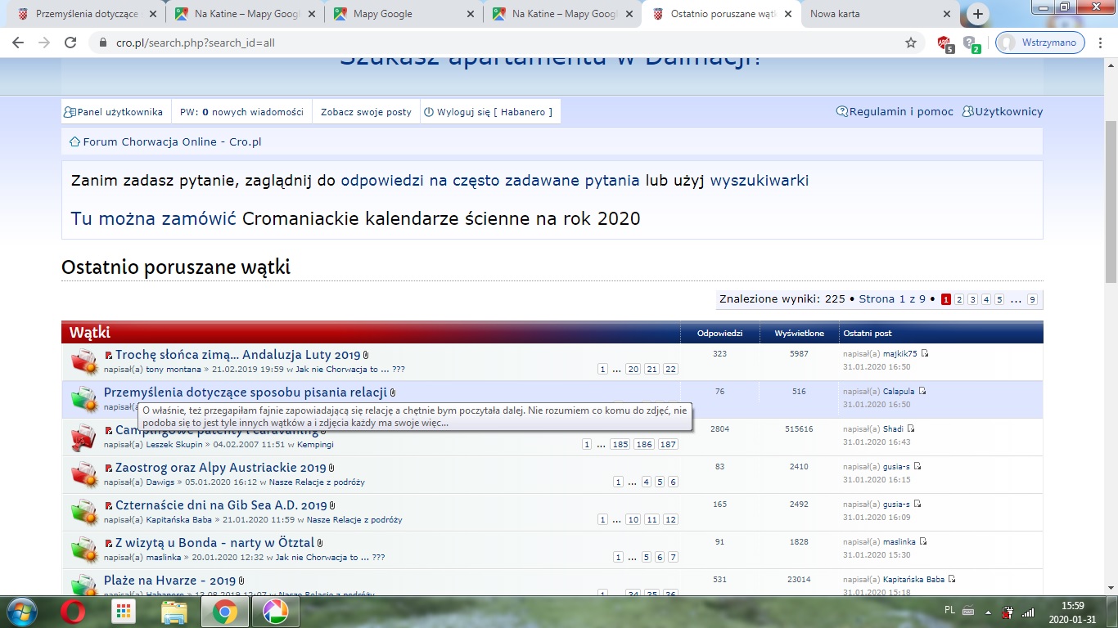Expand hidden icons in the system tray
The image size is (1118, 628).
coord(987,611)
